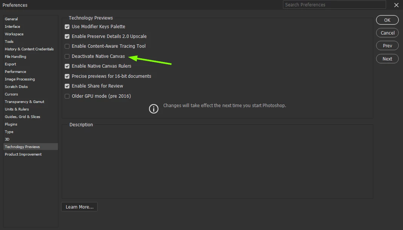
Task: Open Product Improvement preferences
Action: point(30,154)
